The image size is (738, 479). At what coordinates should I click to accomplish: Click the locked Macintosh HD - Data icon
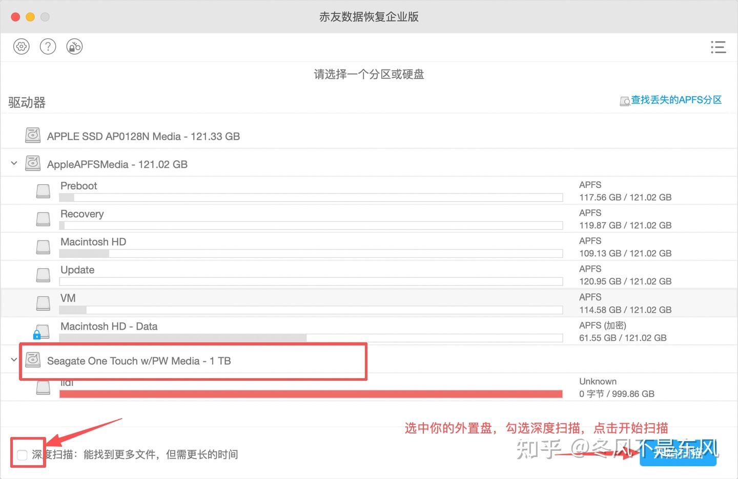[42, 332]
